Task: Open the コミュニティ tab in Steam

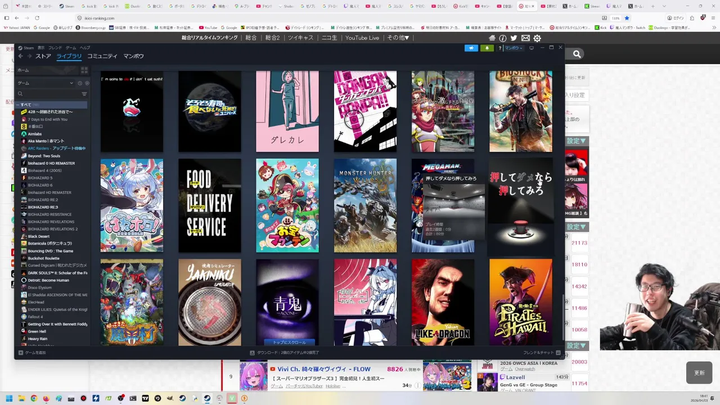Action: 102,56
